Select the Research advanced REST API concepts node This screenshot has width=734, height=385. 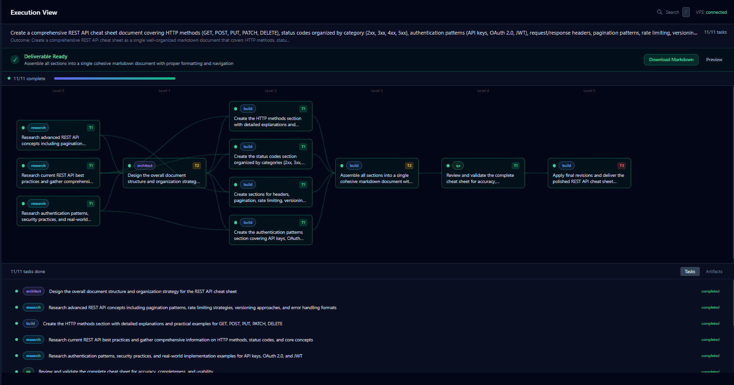[58, 135]
